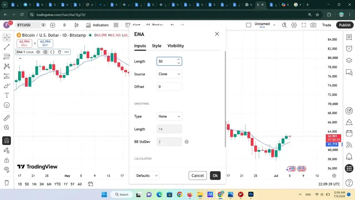This screenshot has width=355, height=200.
Task: Select the 5Y date range
Action: [x=72, y=184]
